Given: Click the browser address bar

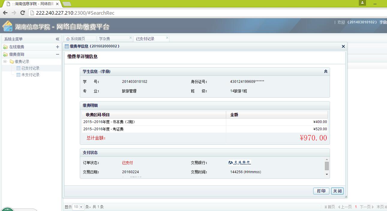Looking at the screenshot, I should [180, 13].
